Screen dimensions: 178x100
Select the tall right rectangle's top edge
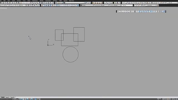tap(79, 27)
